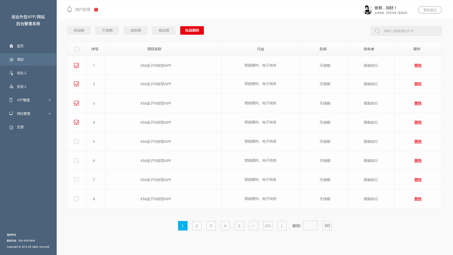Focus the name search input field
The width and height of the screenshot is (453, 255).
point(406,31)
